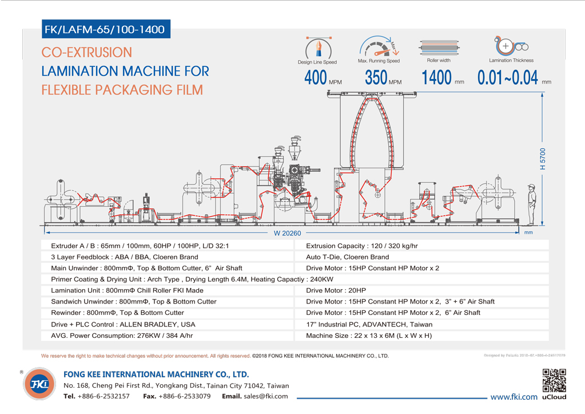585x414 pixels.
Task: Click the FLEXIBLE PACKAGING FILM heading
Action: (x=122, y=90)
